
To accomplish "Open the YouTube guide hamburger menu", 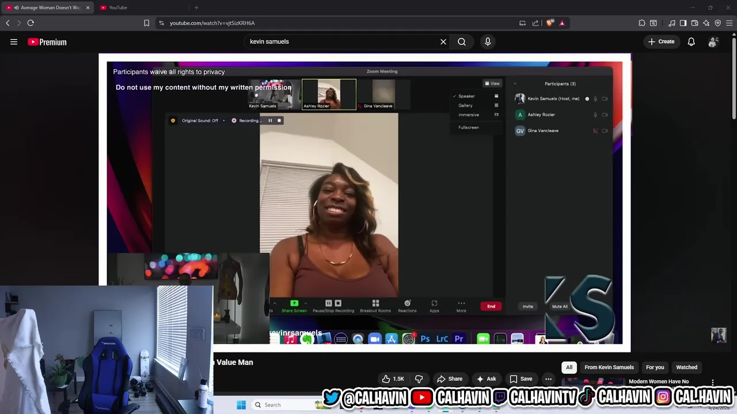I will 14,41.
